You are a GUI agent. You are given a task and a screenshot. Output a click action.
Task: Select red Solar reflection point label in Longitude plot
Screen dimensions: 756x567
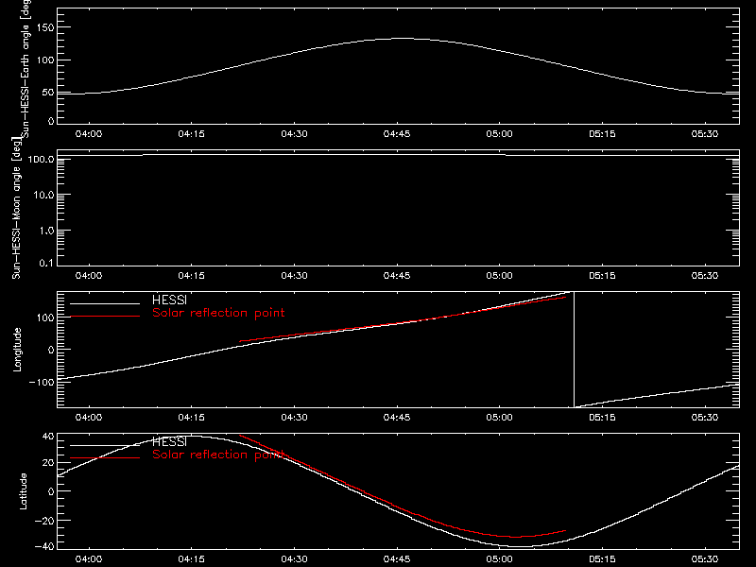[218, 313]
